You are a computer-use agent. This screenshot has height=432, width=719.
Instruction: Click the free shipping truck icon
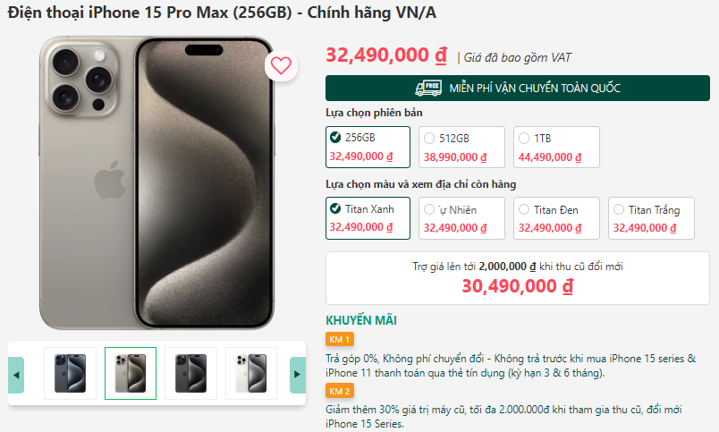pyautogui.click(x=428, y=88)
